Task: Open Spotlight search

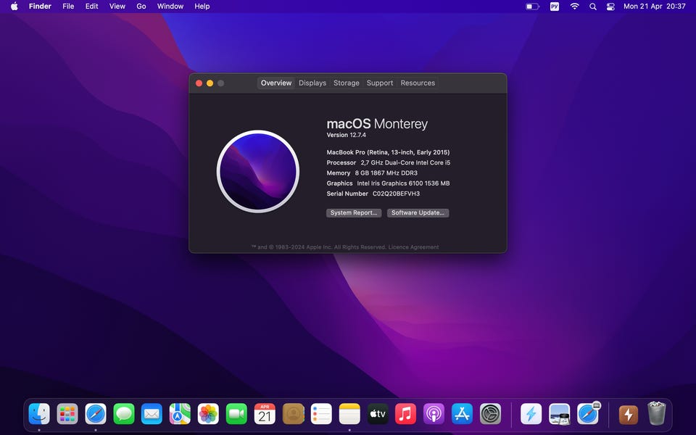Action: point(592,7)
